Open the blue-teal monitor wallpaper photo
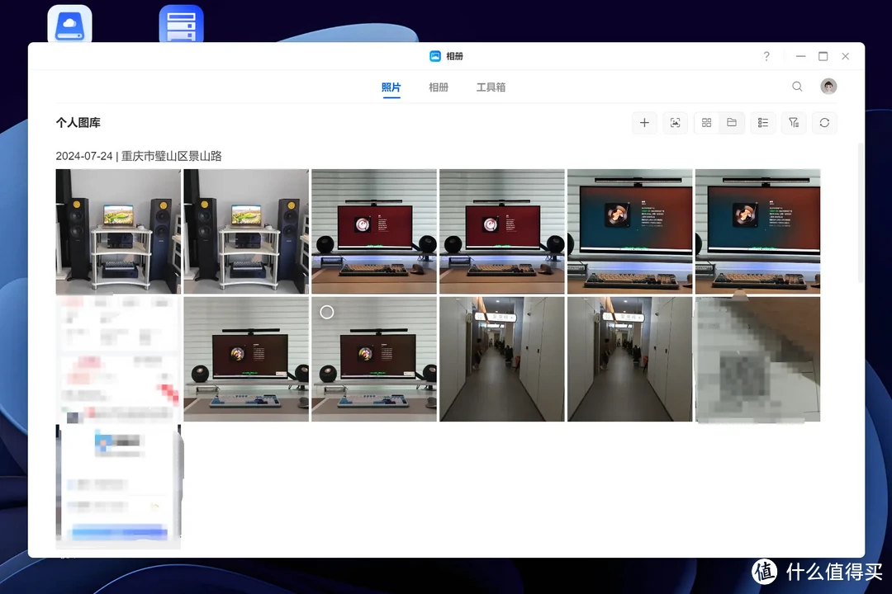Viewport: 892px width, 594px height. (x=629, y=231)
